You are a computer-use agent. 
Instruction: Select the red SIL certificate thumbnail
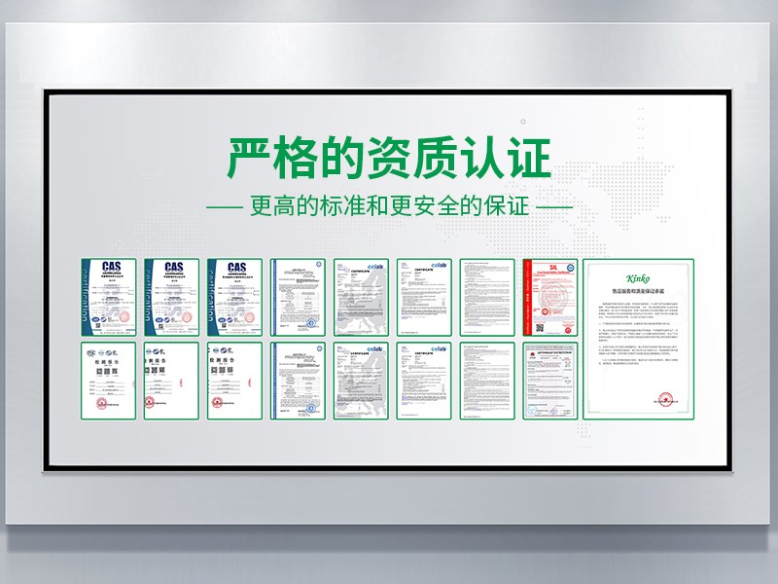click(x=549, y=297)
